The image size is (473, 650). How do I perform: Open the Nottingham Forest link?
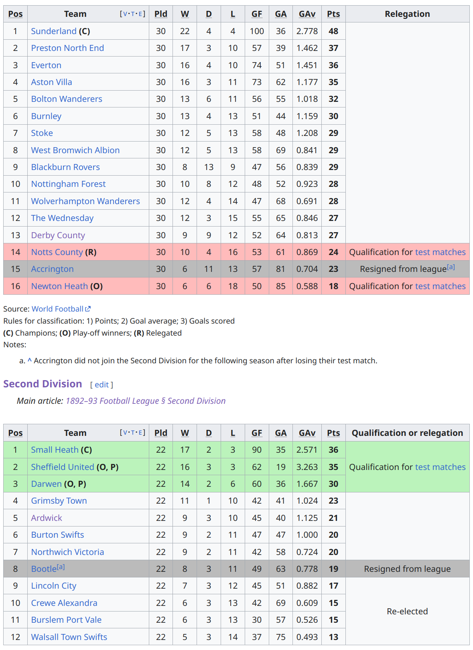(x=69, y=184)
